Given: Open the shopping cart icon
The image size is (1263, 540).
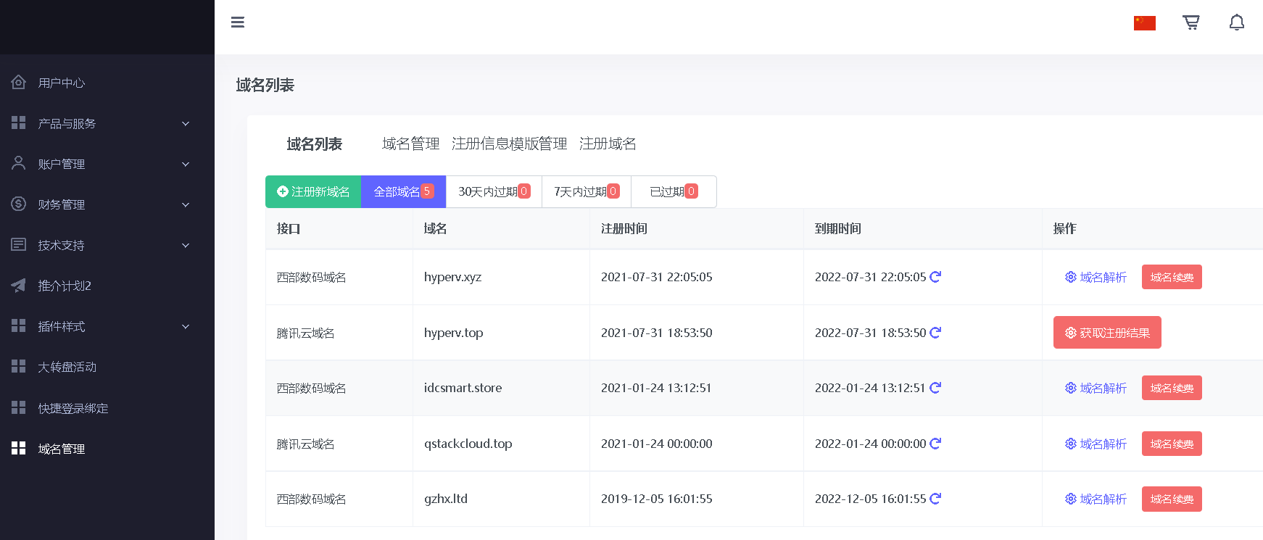Looking at the screenshot, I should pyautogui.click(x=1191, y=22).
